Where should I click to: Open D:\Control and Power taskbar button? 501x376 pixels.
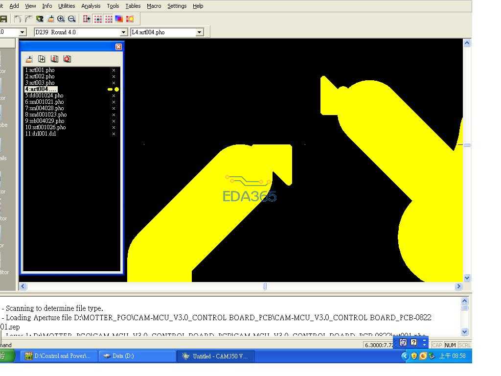59,356
